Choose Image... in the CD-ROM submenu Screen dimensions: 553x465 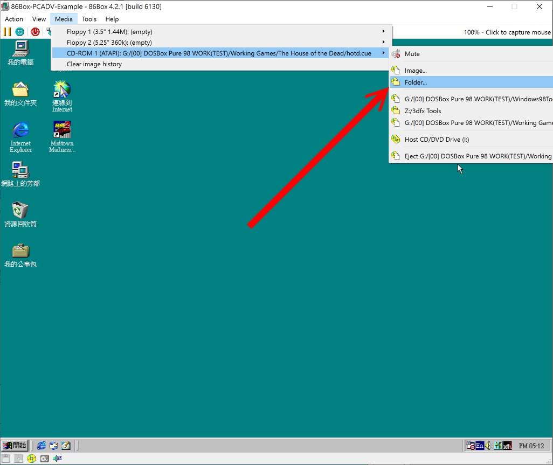coord(471,71)
